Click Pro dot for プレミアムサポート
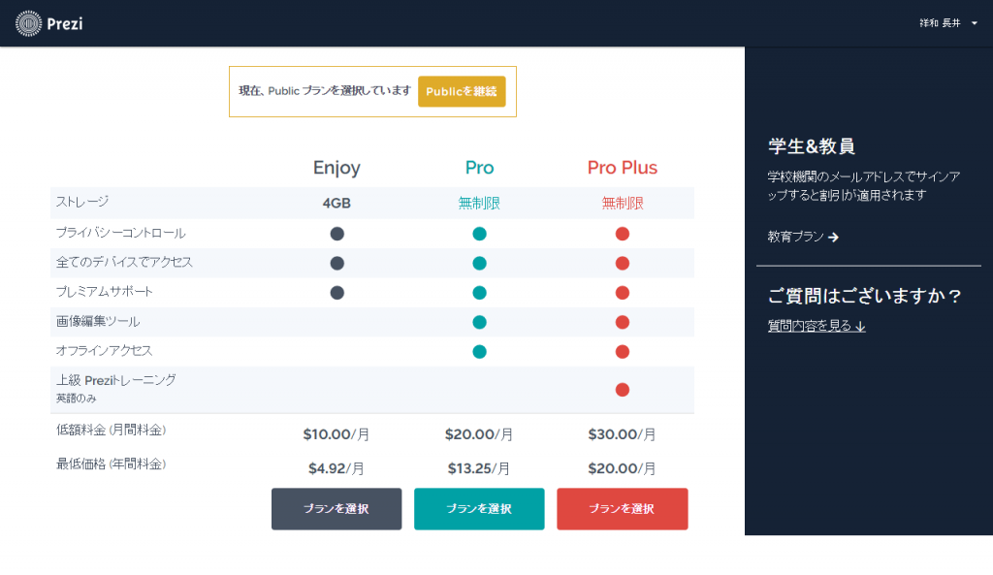 coord(479,293)
